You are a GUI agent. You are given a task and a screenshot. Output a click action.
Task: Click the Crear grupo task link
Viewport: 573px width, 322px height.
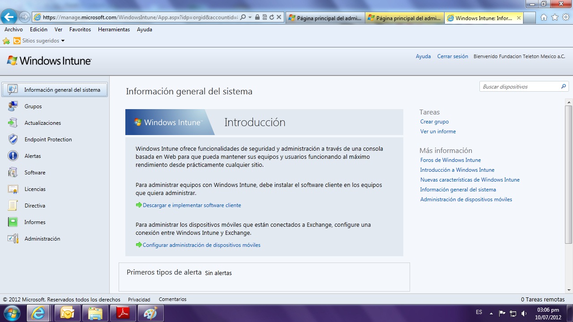pyautogui.click(x=434, y=122)
